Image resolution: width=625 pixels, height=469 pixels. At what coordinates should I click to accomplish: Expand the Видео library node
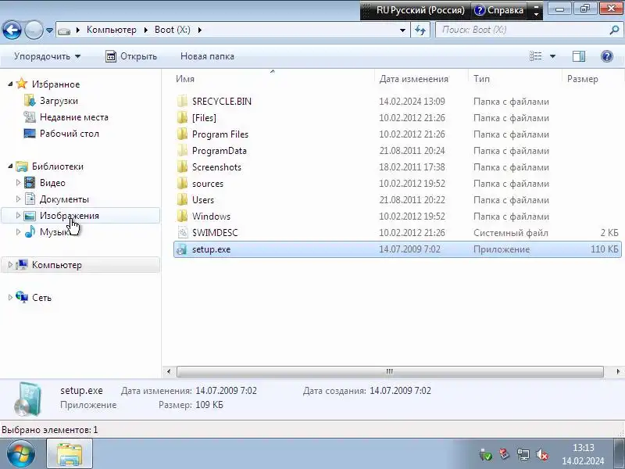click(18, 182)
